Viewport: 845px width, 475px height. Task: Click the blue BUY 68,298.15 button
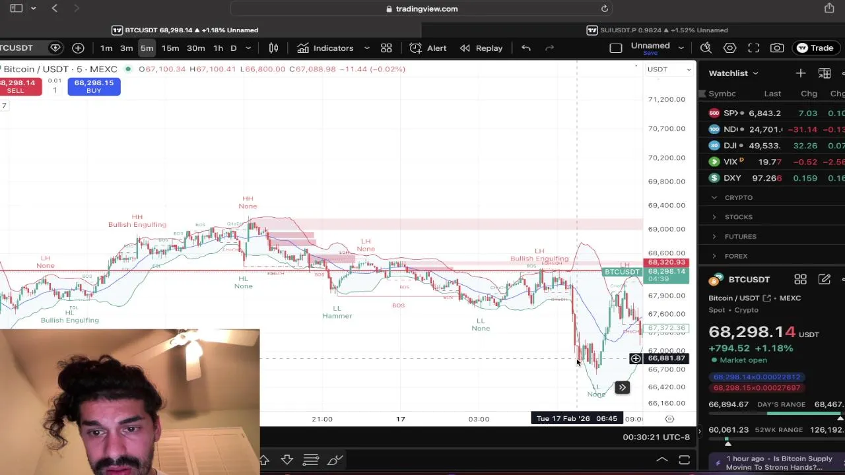tap(94, 86)
